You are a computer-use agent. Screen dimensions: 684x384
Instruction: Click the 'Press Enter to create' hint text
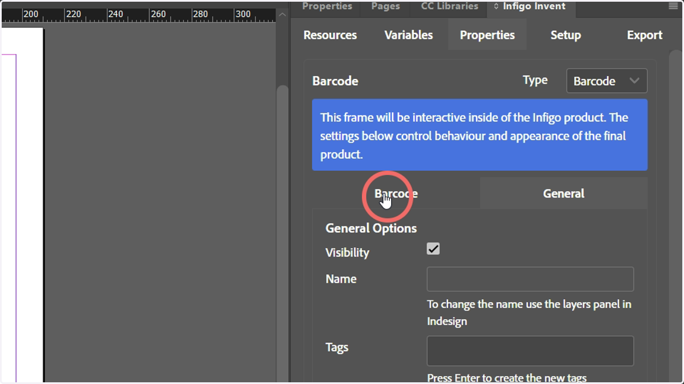pos(507,378)
